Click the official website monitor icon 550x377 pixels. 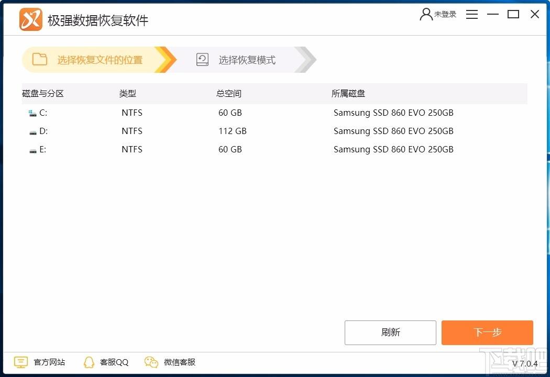click(21, 362)
